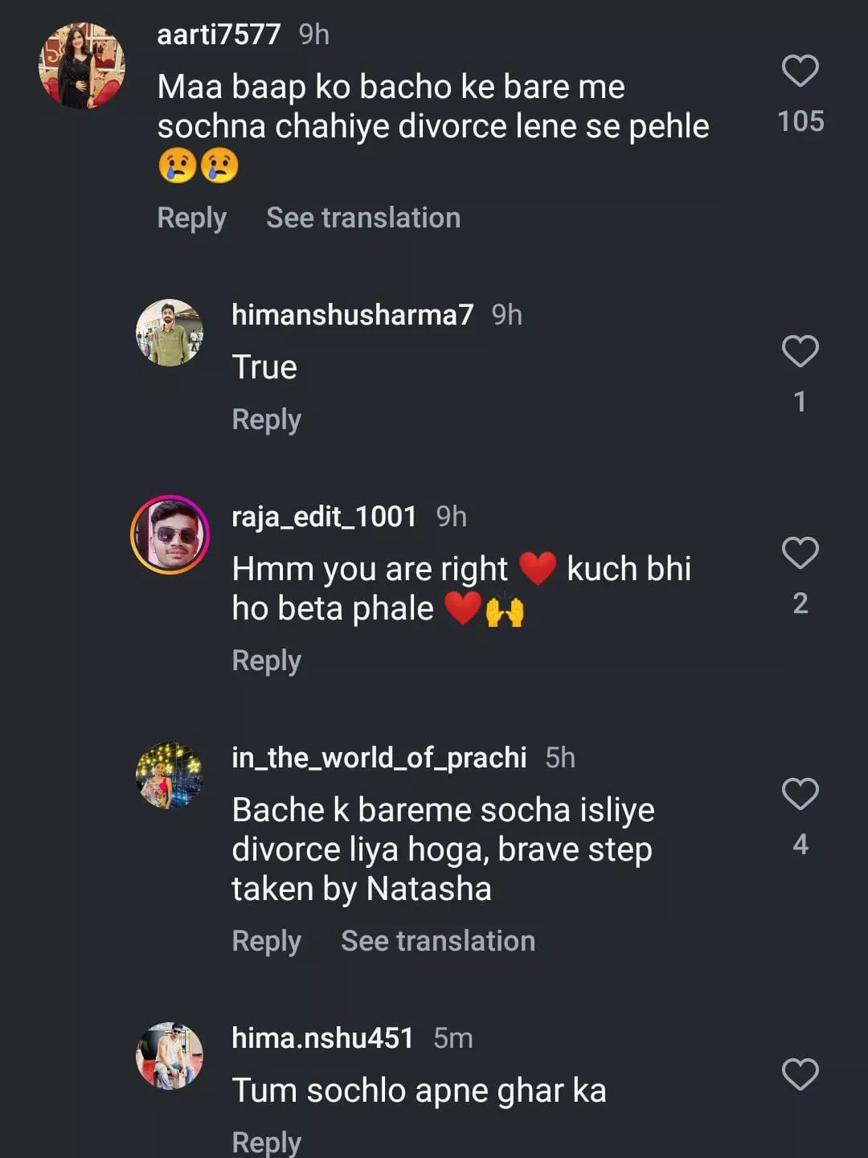Like himanshusharma7's 'True' reply

(800, 351)
